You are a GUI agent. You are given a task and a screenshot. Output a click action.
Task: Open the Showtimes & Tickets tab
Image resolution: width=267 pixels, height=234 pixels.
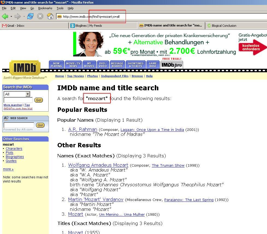point(135,65)
